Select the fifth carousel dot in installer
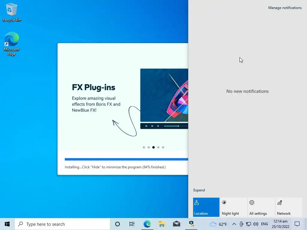The height and width of the screenshot is (230, 307). [163, 147]
